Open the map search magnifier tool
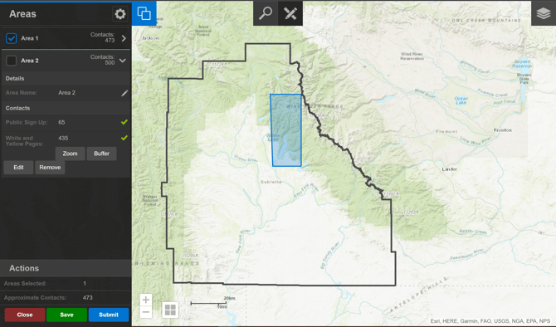The height and width of the screenshot is (327, 556). point(266,13)
